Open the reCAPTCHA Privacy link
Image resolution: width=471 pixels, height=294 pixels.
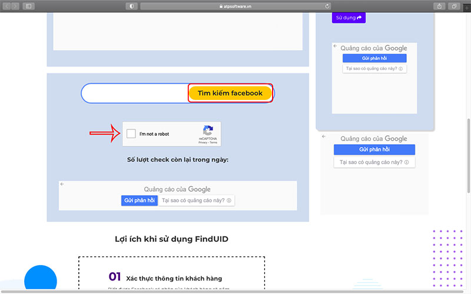pos(203,142)
